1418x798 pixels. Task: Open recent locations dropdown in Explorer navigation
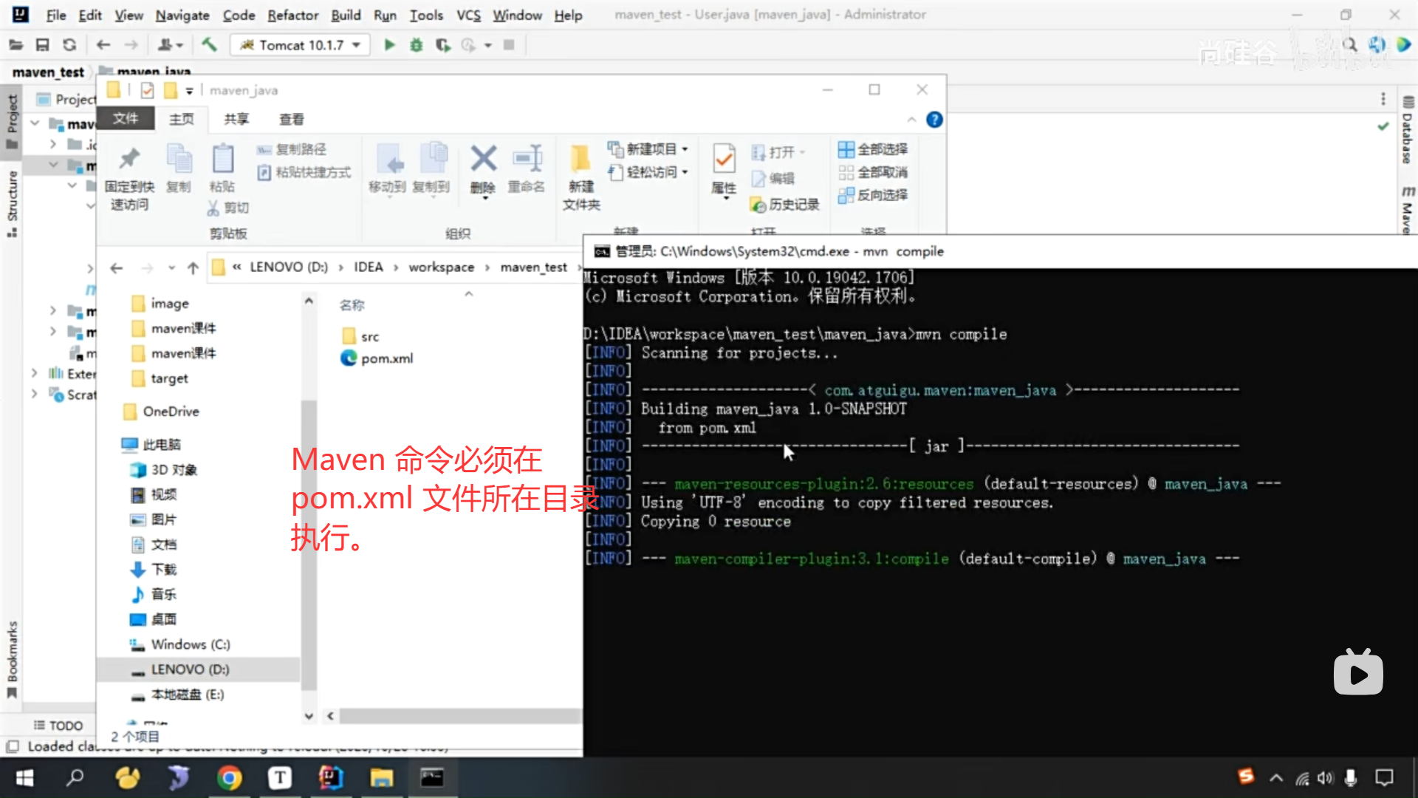click(171, 267)
